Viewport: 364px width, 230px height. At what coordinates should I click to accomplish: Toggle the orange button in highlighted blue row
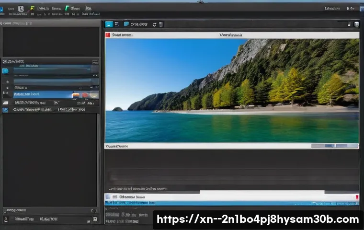click(76, 95)
